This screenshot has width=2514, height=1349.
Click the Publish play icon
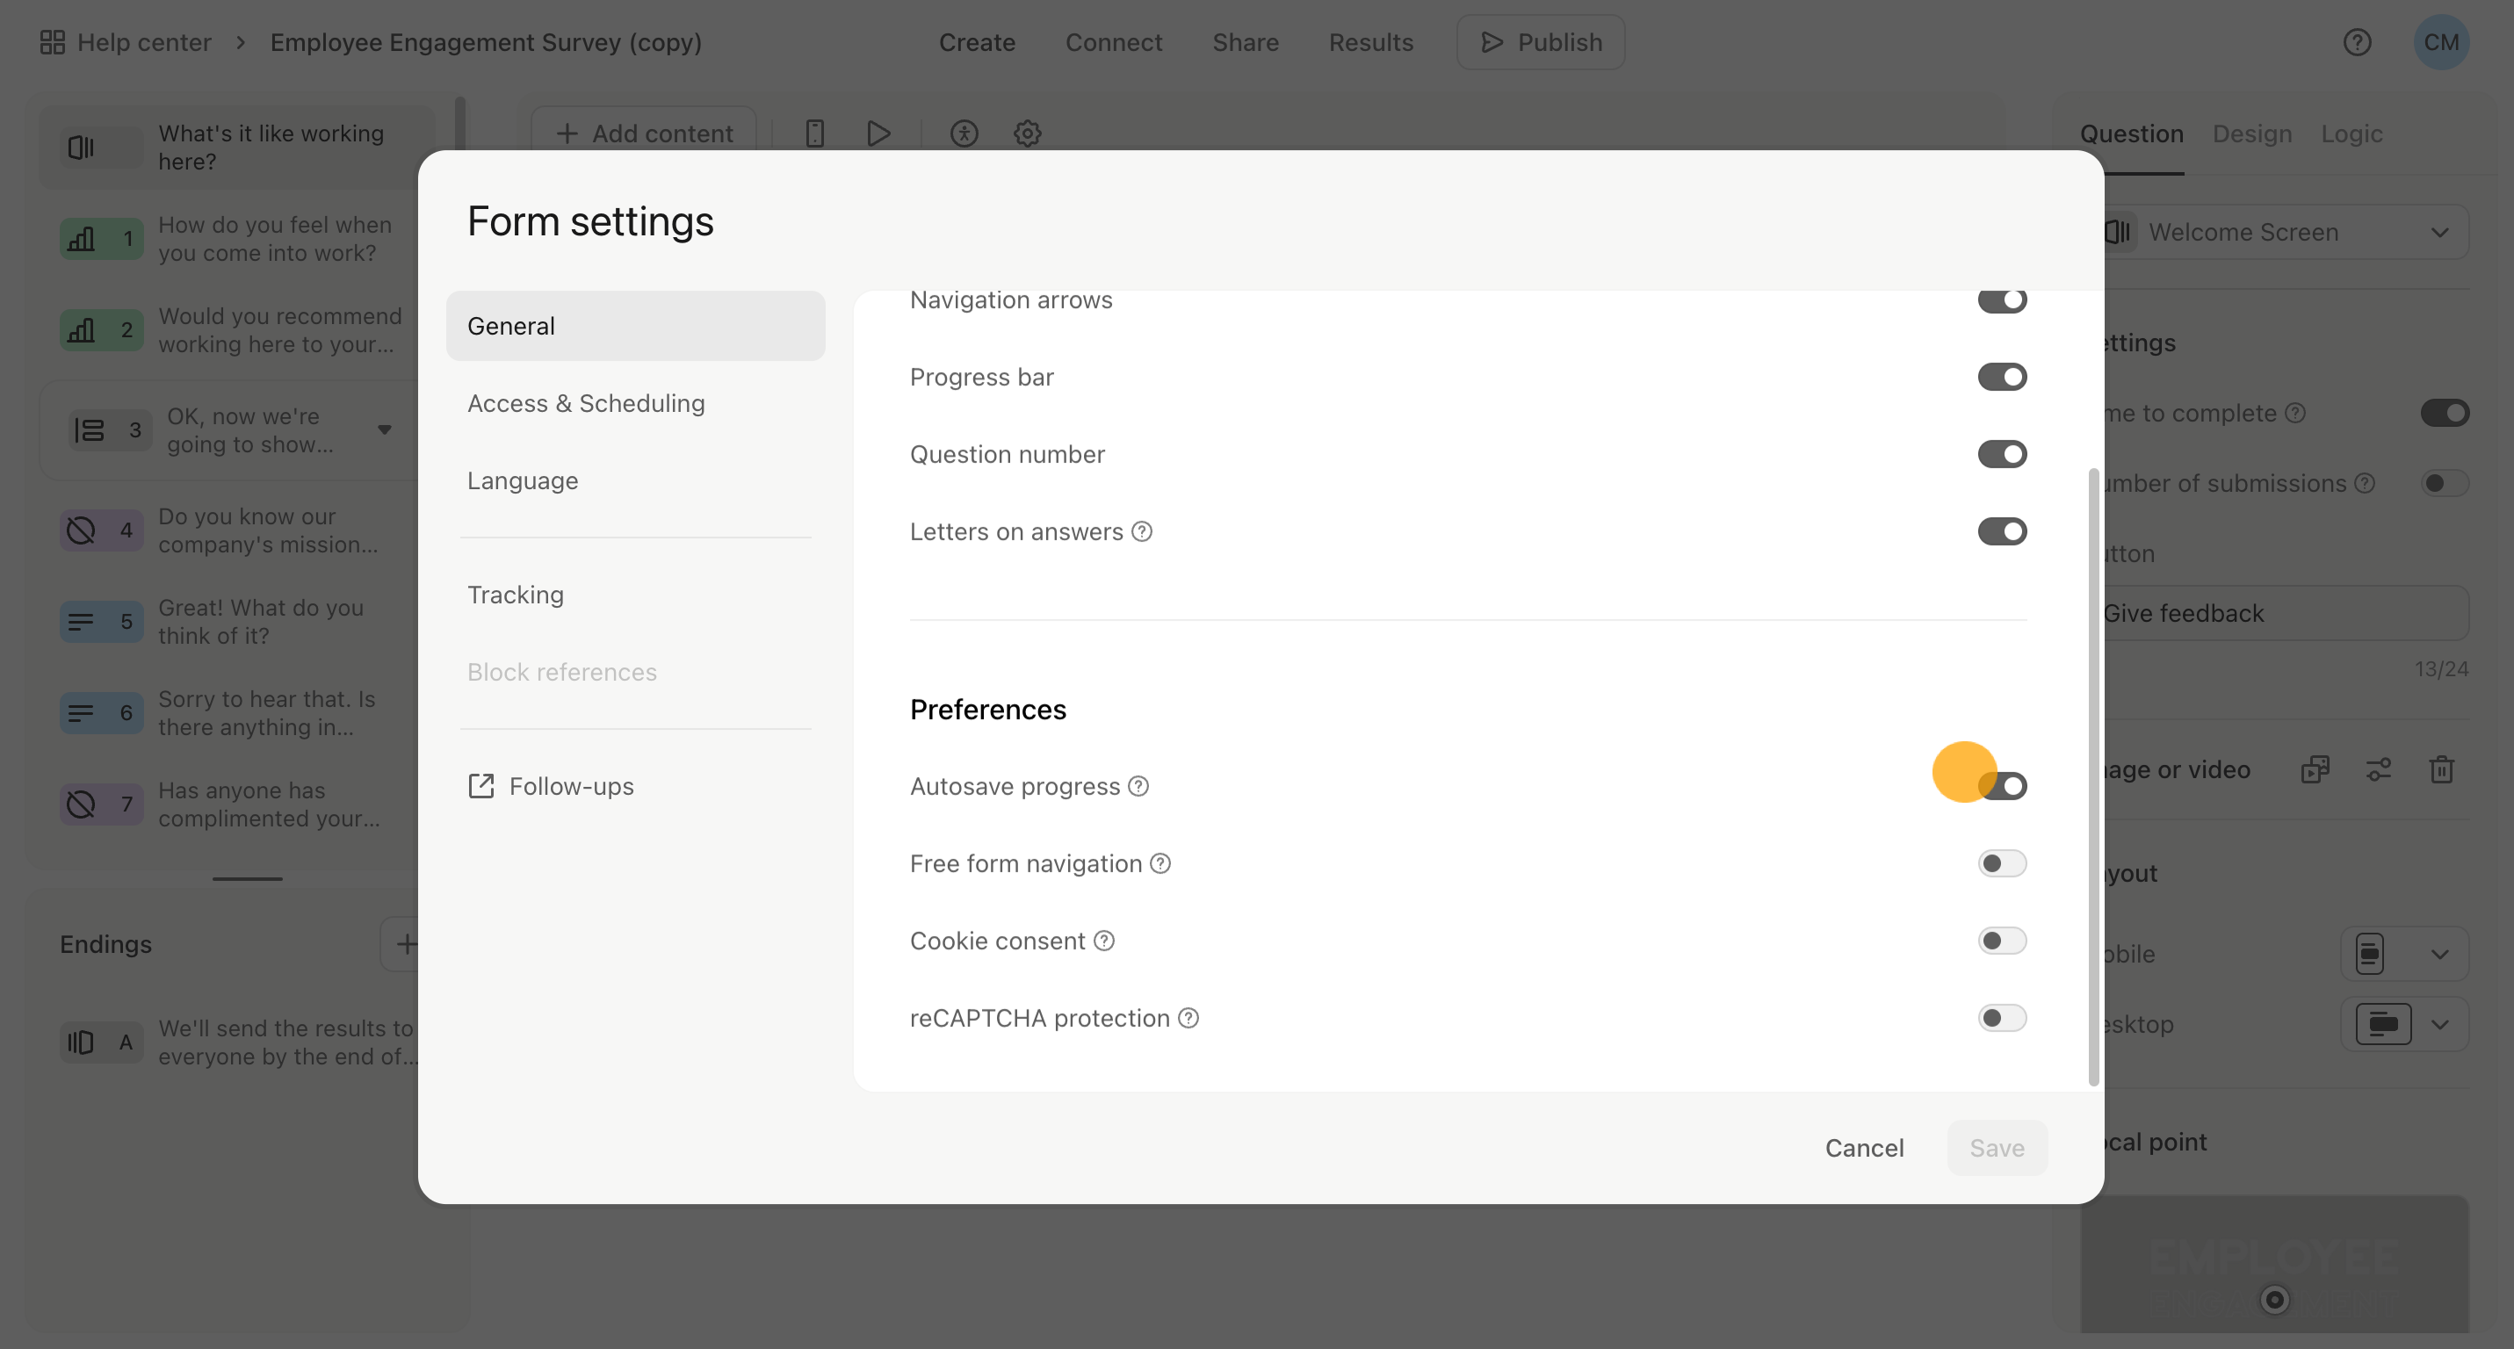(x=1492, y=42)
